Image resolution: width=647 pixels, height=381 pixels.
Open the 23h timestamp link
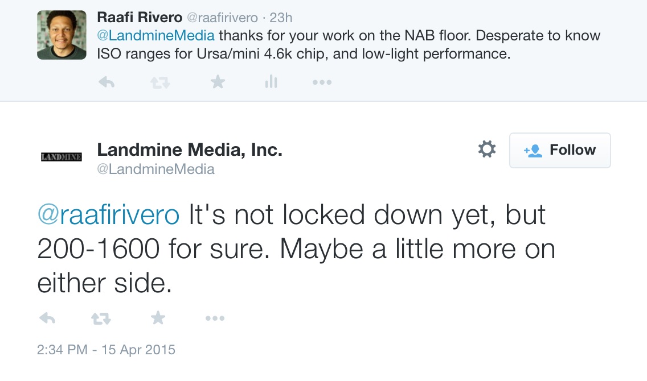281,18
